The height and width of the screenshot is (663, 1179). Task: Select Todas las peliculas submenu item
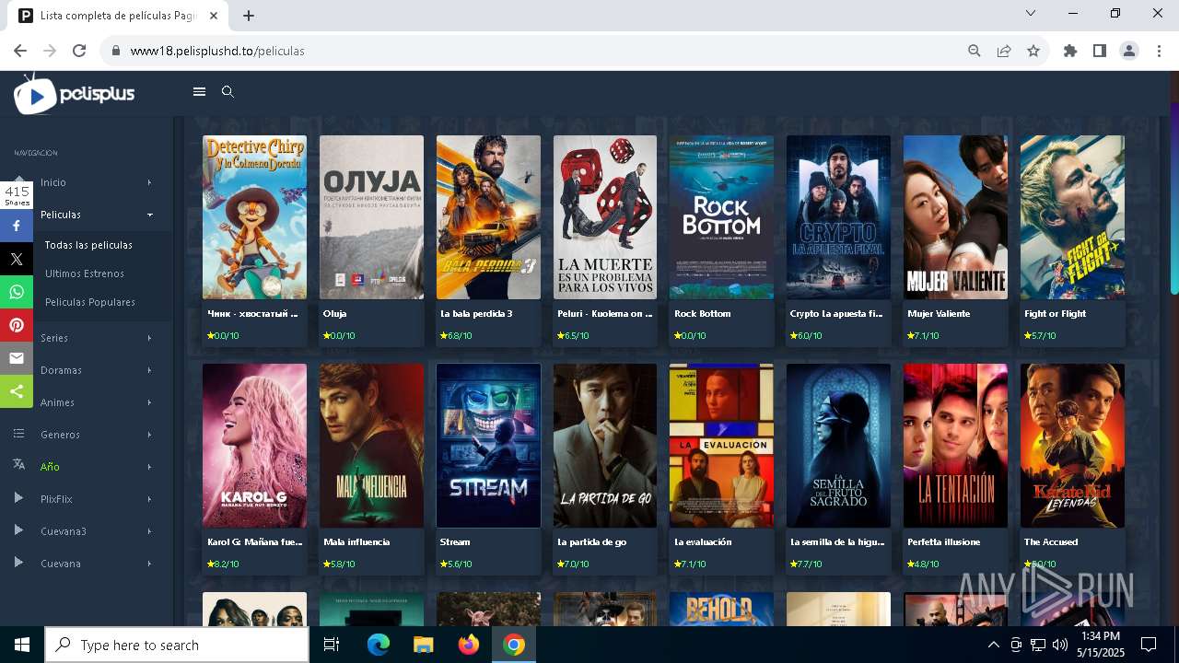pyautogui.click(x=88, y=245)
